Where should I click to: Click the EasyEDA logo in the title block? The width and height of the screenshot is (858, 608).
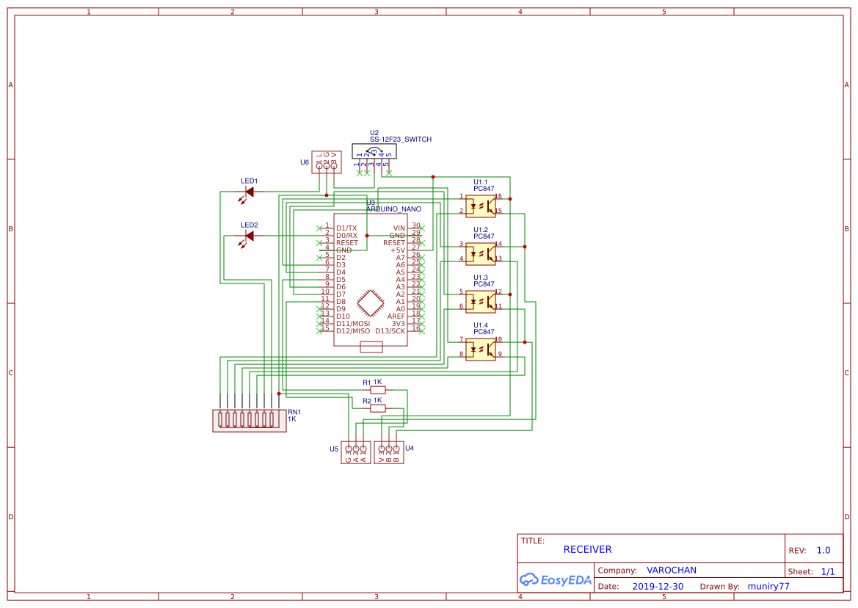(x=555, y=579)
